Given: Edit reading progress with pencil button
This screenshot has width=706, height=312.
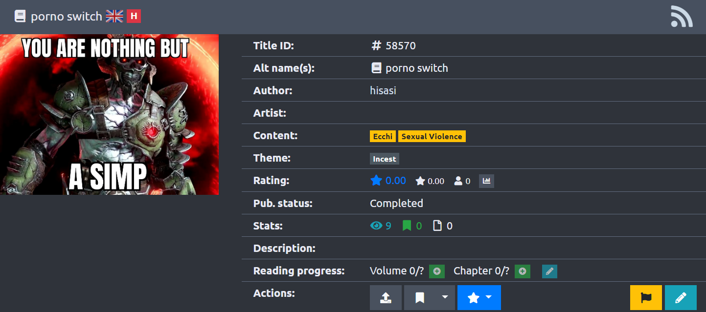Looking at the screenshot, I should click(x=549, y=271).
